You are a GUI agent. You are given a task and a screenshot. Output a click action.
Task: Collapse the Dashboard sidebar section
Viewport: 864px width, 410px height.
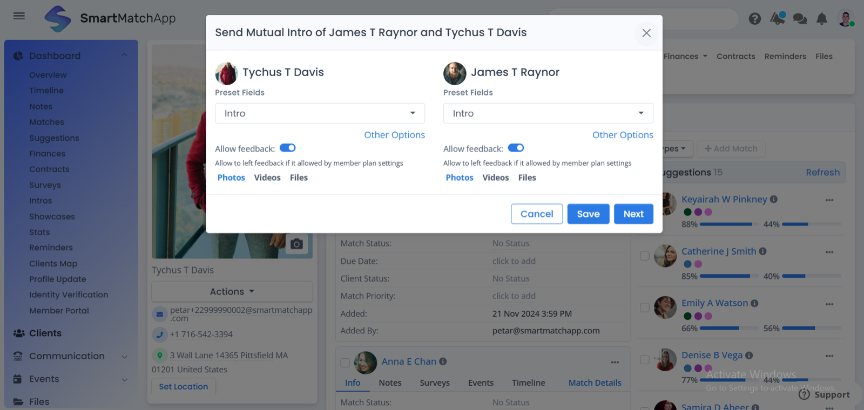click(x=125, y=56)
